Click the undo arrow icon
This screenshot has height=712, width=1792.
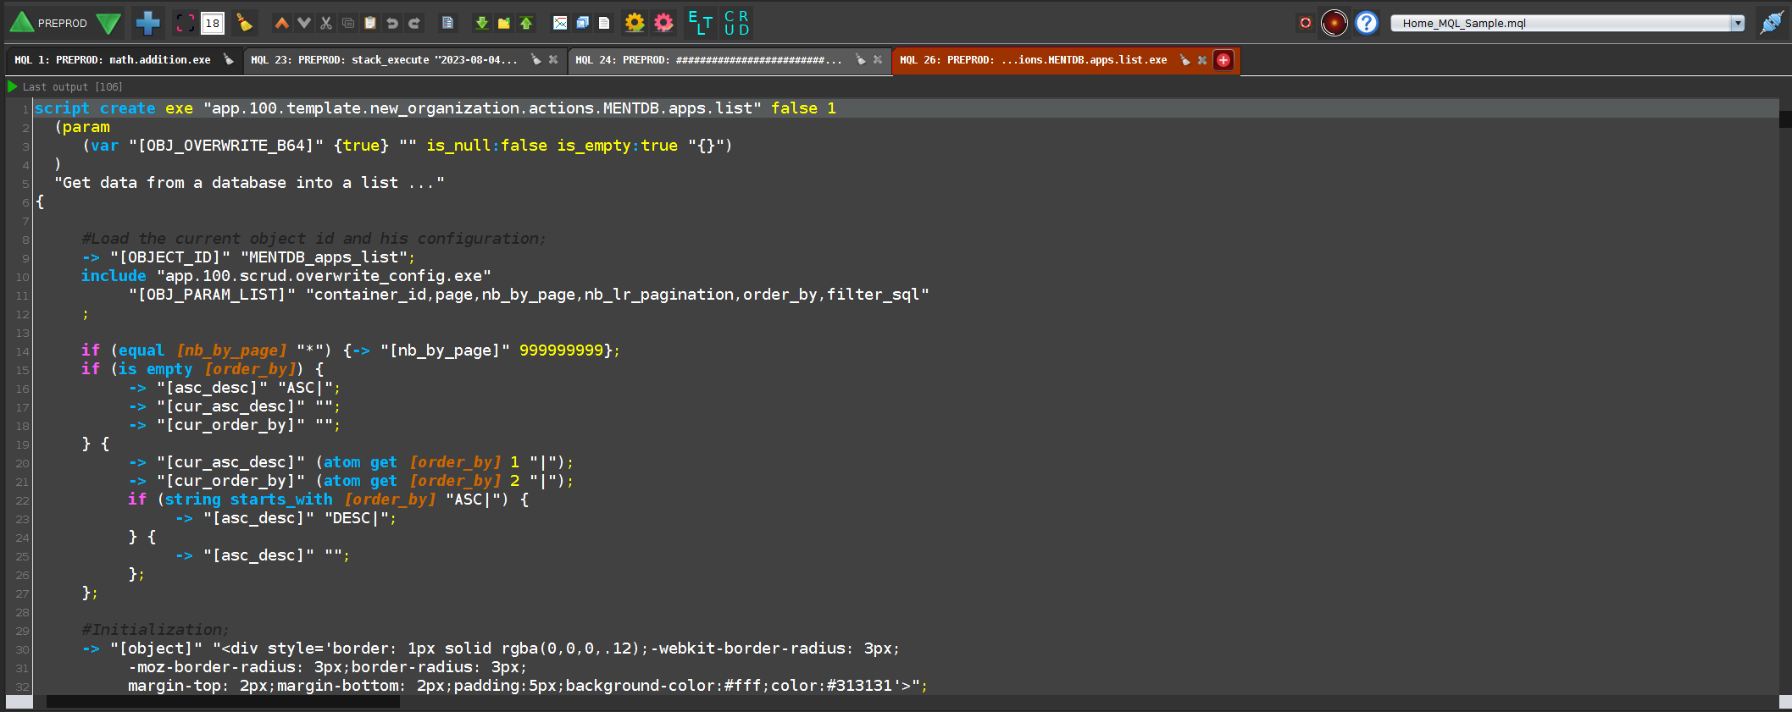point(392,23)
